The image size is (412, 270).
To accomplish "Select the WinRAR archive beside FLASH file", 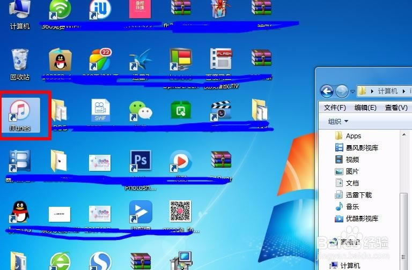I will pos(261,58).
